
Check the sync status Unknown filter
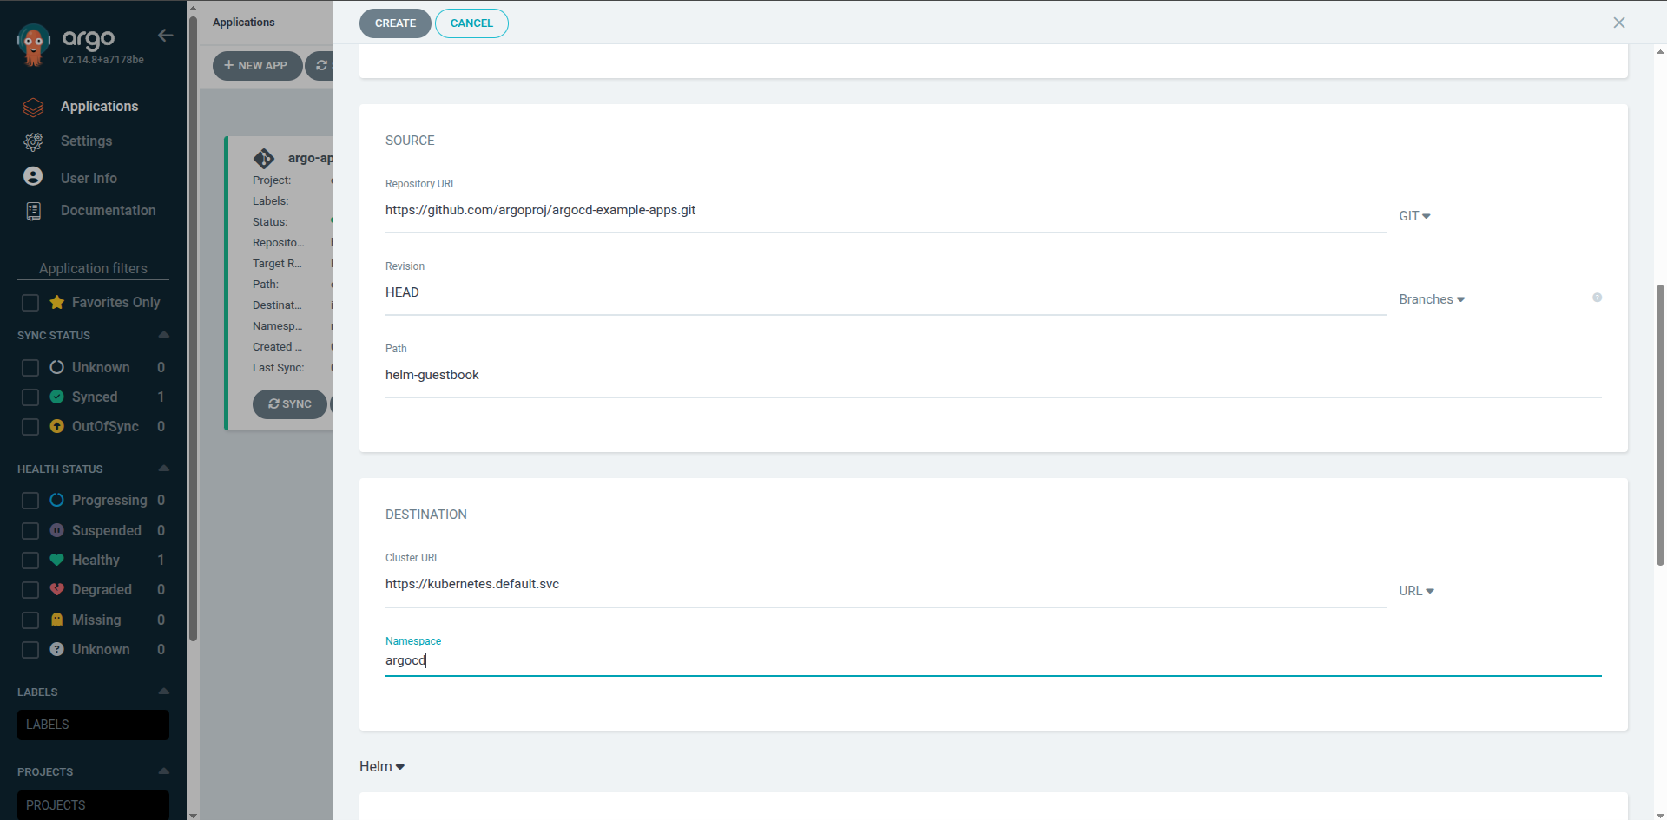pos(30,368)
